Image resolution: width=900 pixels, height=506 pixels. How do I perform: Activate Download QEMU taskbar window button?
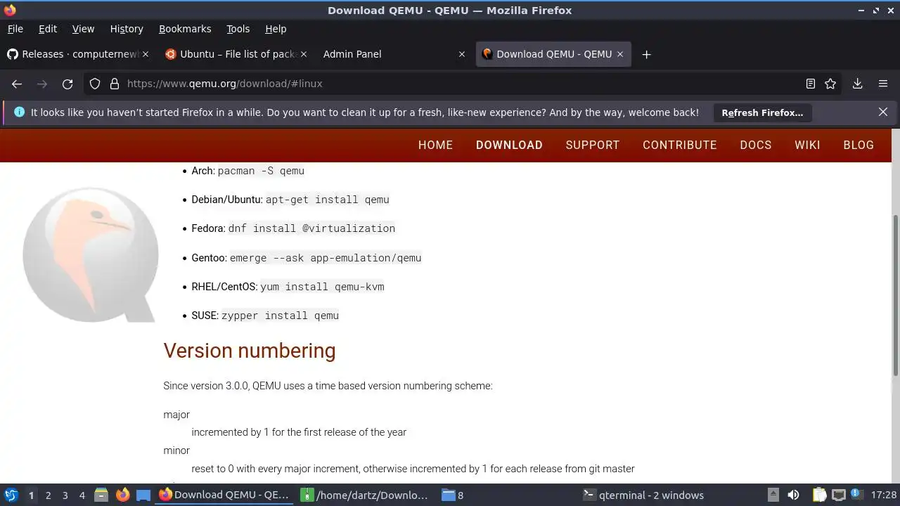pos(225,495)
